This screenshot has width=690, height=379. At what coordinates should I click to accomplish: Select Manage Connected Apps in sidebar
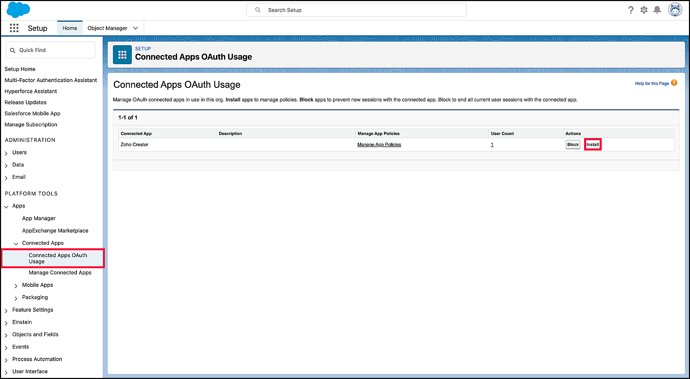pos(60,273)
